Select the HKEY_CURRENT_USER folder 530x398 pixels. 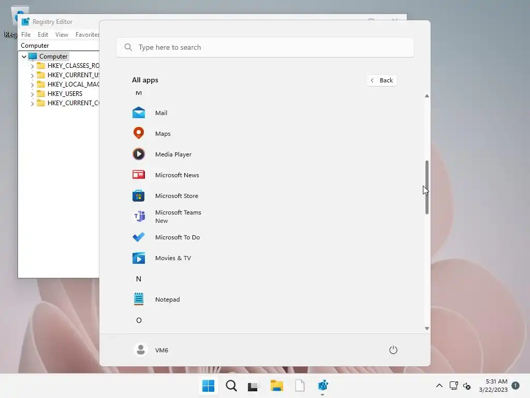[41, 75]
